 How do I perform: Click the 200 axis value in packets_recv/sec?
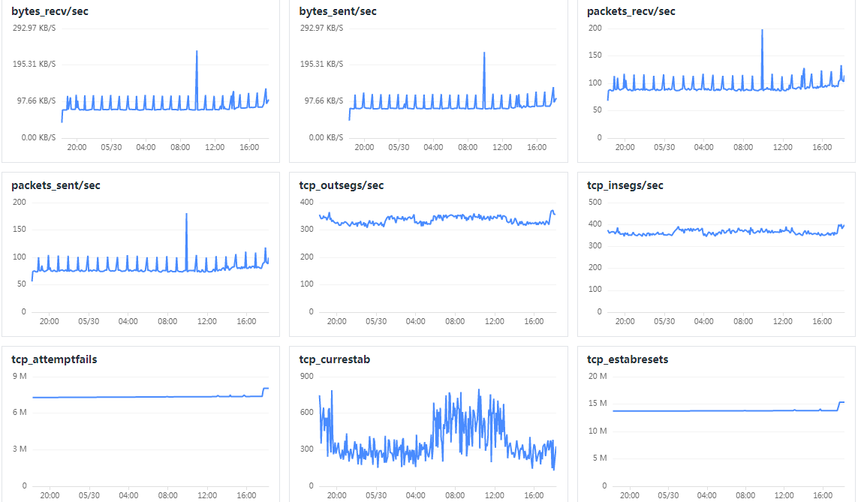coord(595,28)
